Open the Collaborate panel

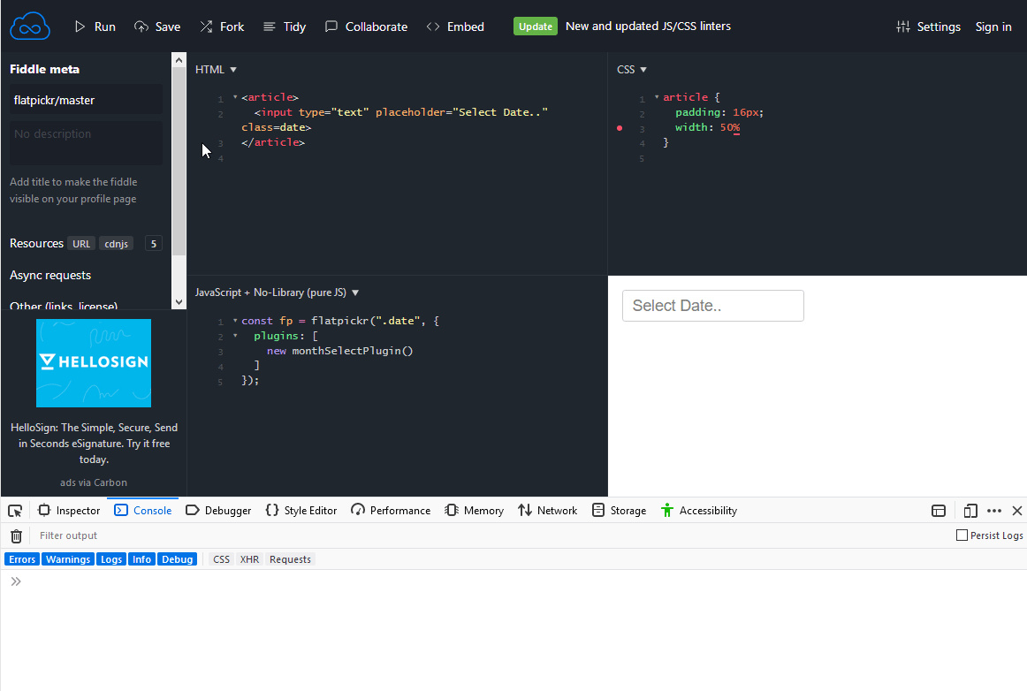[x=366, y=27]
